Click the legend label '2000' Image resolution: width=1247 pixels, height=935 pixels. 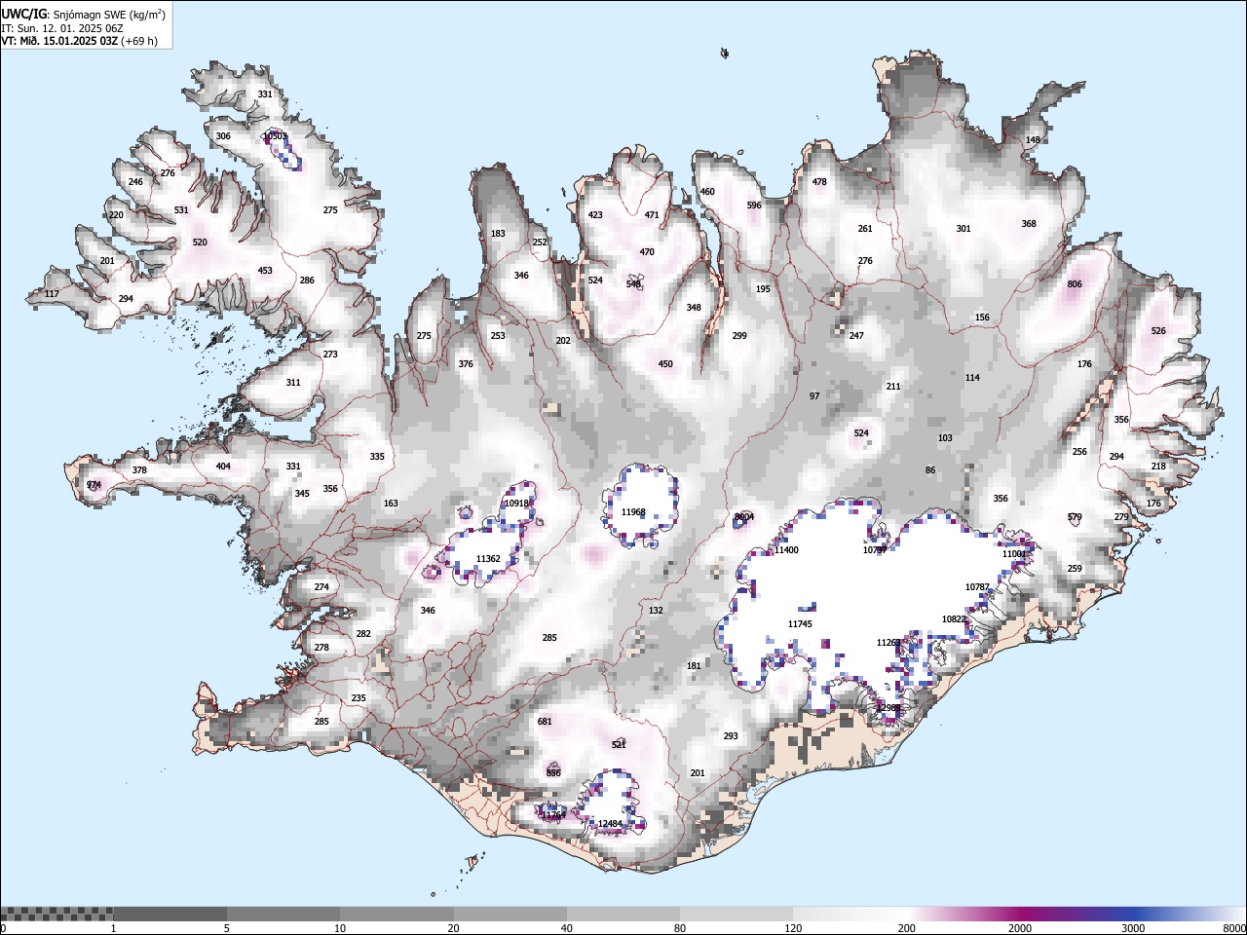tap(1019, 928)
